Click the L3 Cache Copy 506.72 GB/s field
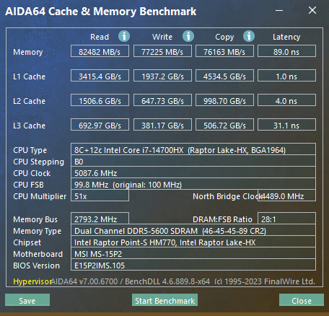The height and width of the screenshot is (316, 329). tap(224, 125)
